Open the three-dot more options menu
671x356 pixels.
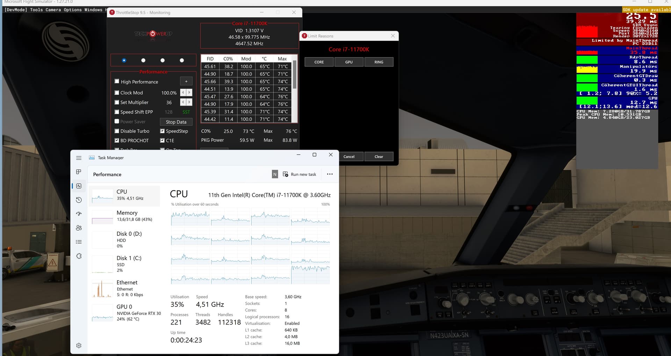click(330, 174)
